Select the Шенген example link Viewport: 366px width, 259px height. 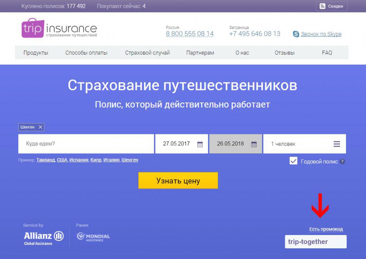130,160
